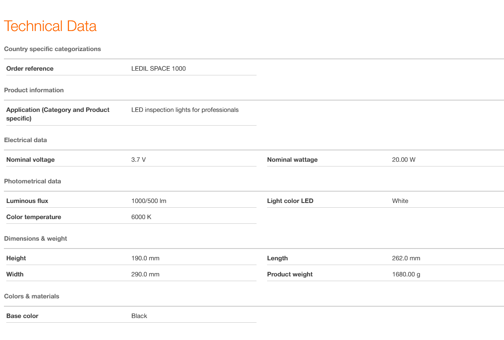Click the Country specific categorizations section header

click(x=53, y=49)
